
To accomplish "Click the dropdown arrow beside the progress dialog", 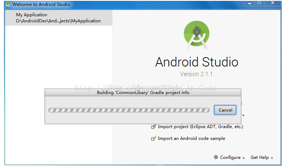I will click(x=243, y=115).
